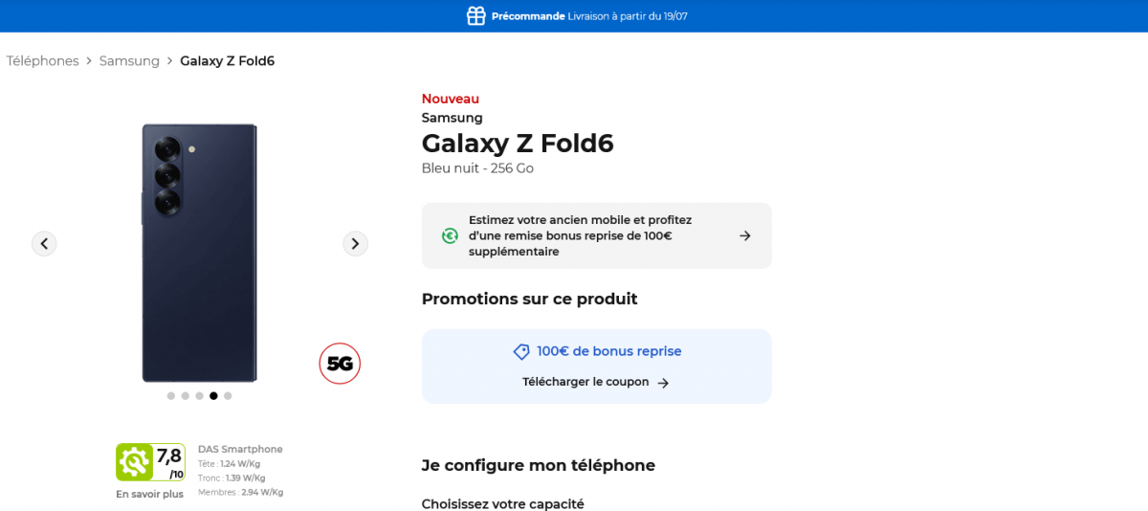Viewport: 1148px width, 511px height.
Task: Click arrow next to Télécharger le coupon
Action: (x=663, y=383)
